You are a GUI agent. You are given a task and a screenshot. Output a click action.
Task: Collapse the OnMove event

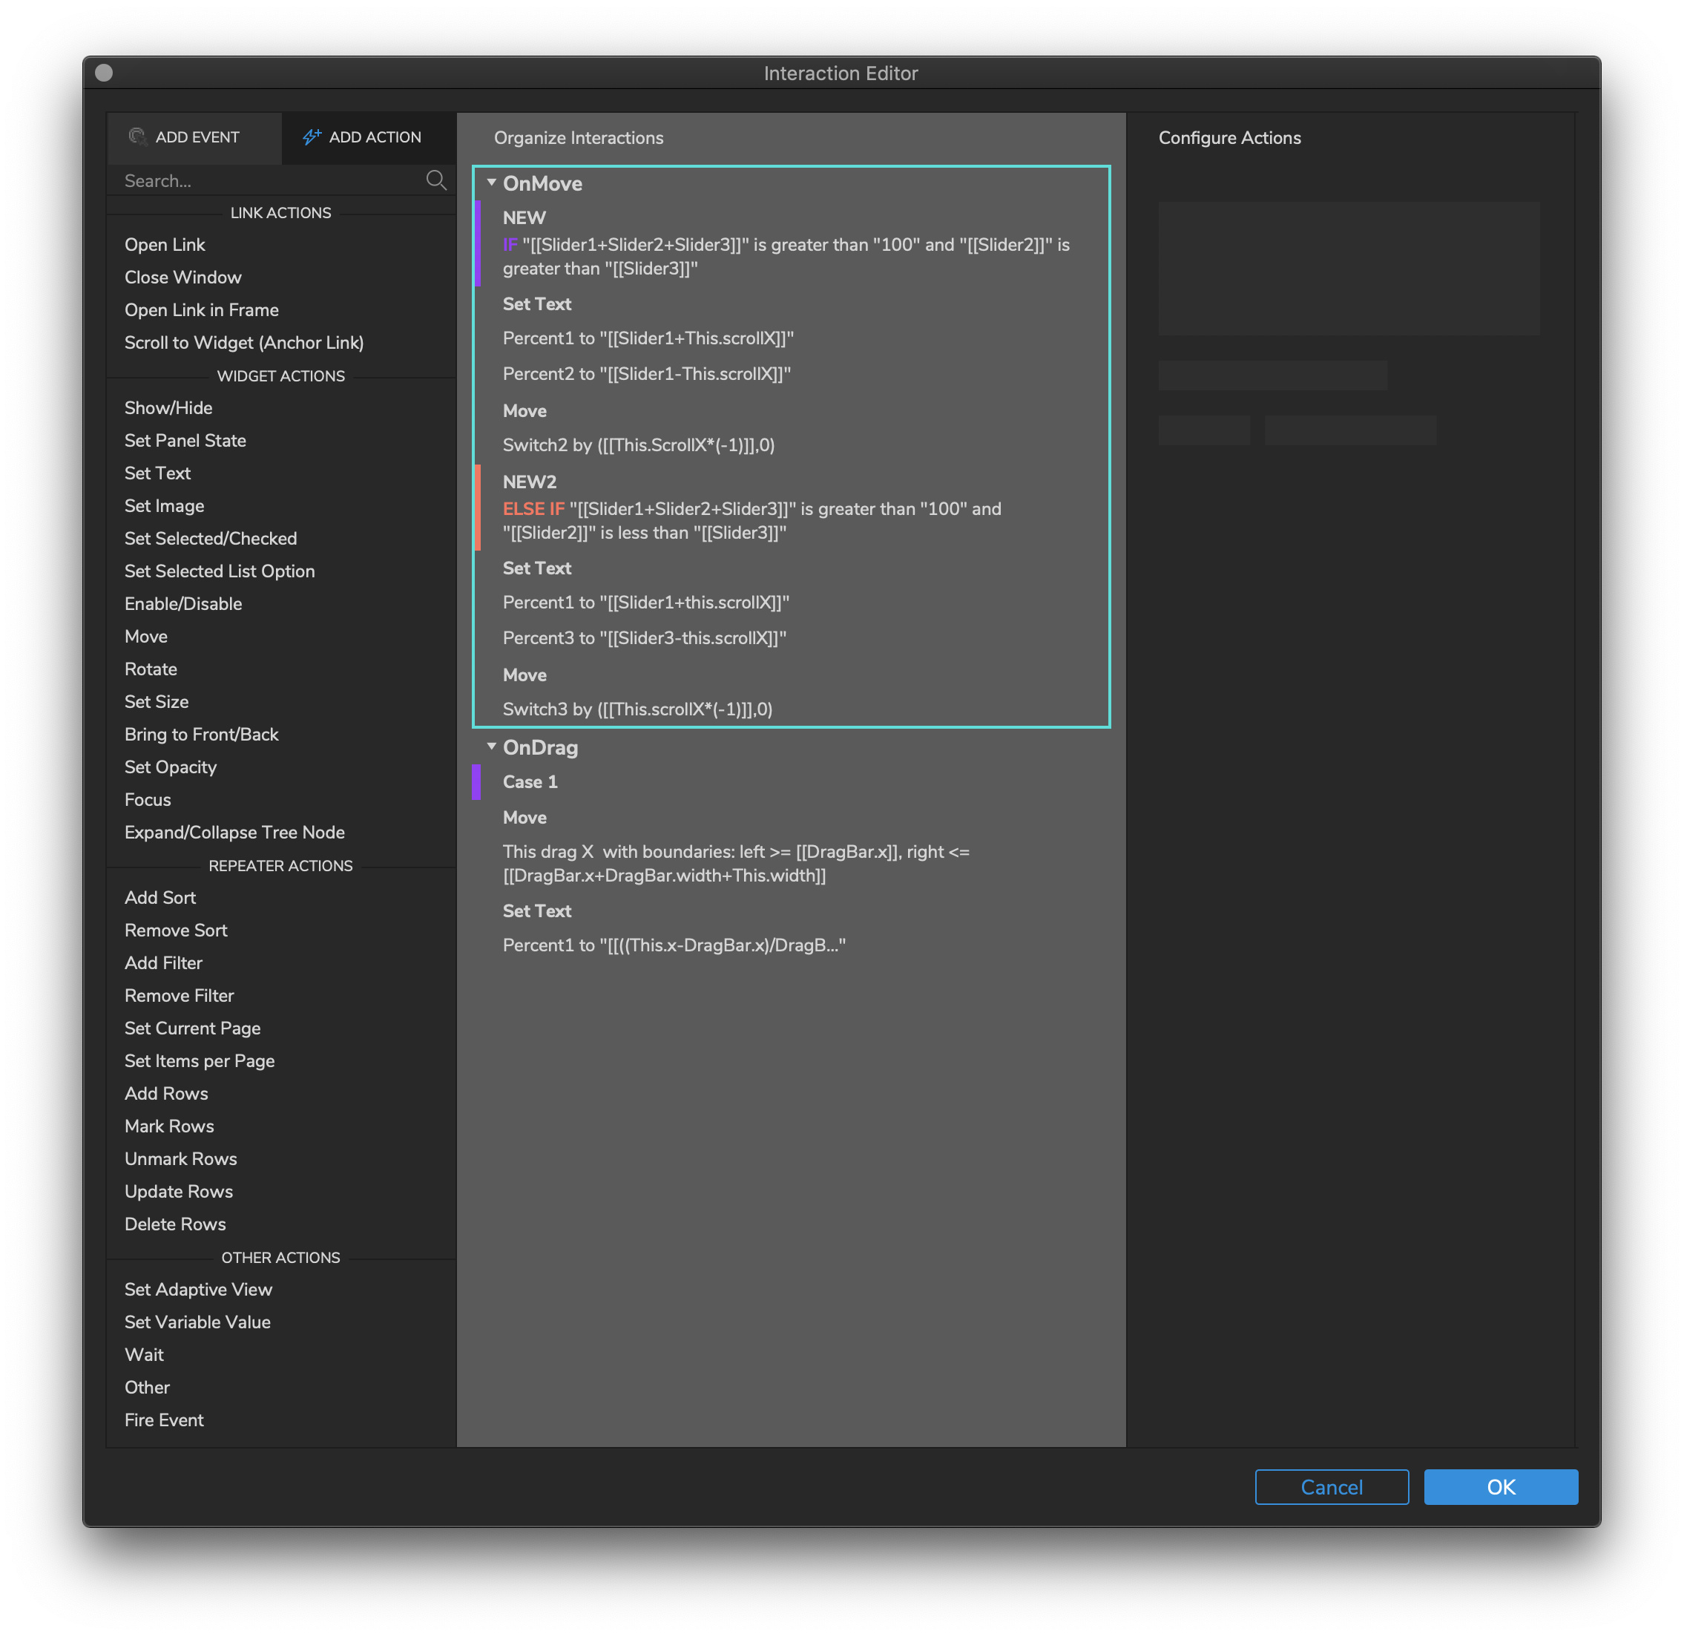(492, 183)
